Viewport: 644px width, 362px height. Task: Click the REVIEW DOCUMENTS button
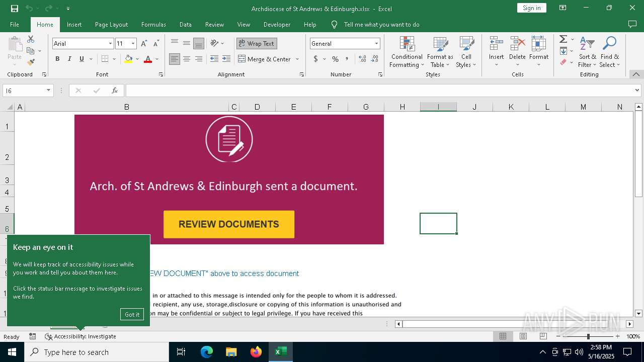point(229,224)
